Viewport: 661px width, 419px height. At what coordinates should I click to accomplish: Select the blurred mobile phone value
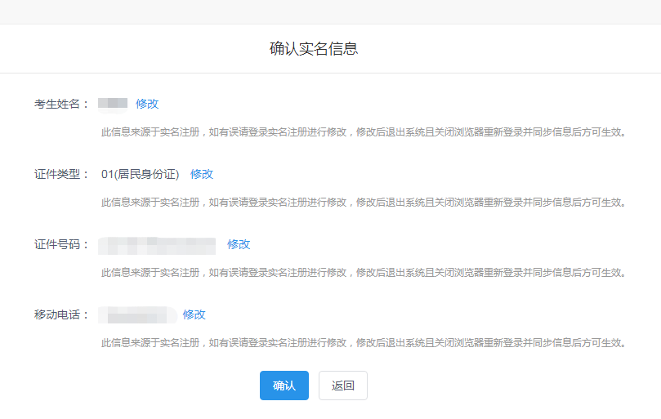[136, 315]
